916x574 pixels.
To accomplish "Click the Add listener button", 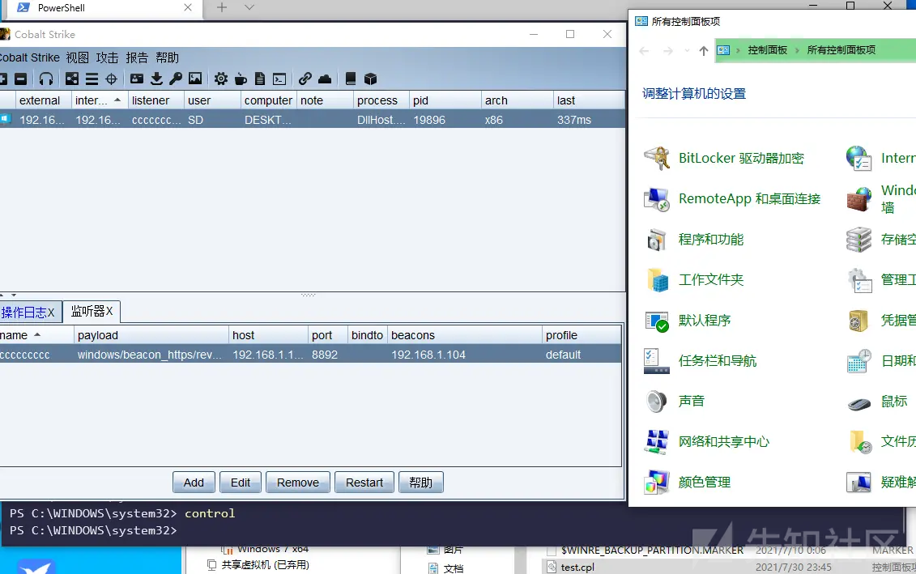I will pos(194,483).
